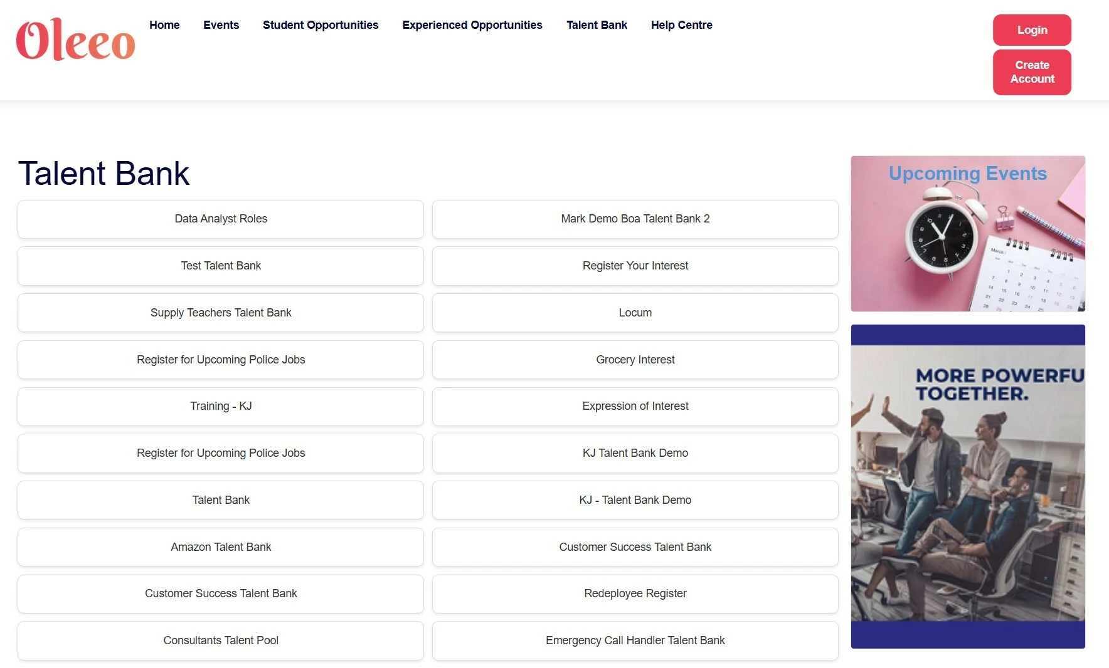Click the Create Account button

(1032, 72)
